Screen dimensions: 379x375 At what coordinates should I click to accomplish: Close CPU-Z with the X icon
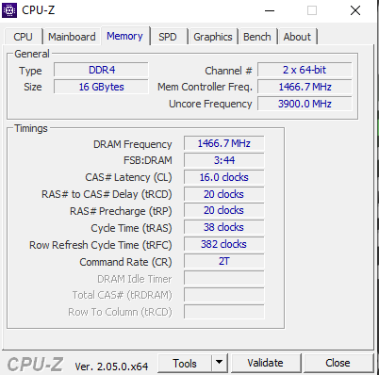click(355, 10)
